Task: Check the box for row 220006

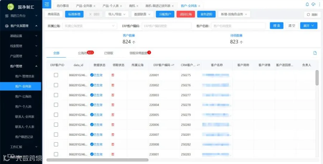Action: 56,125
